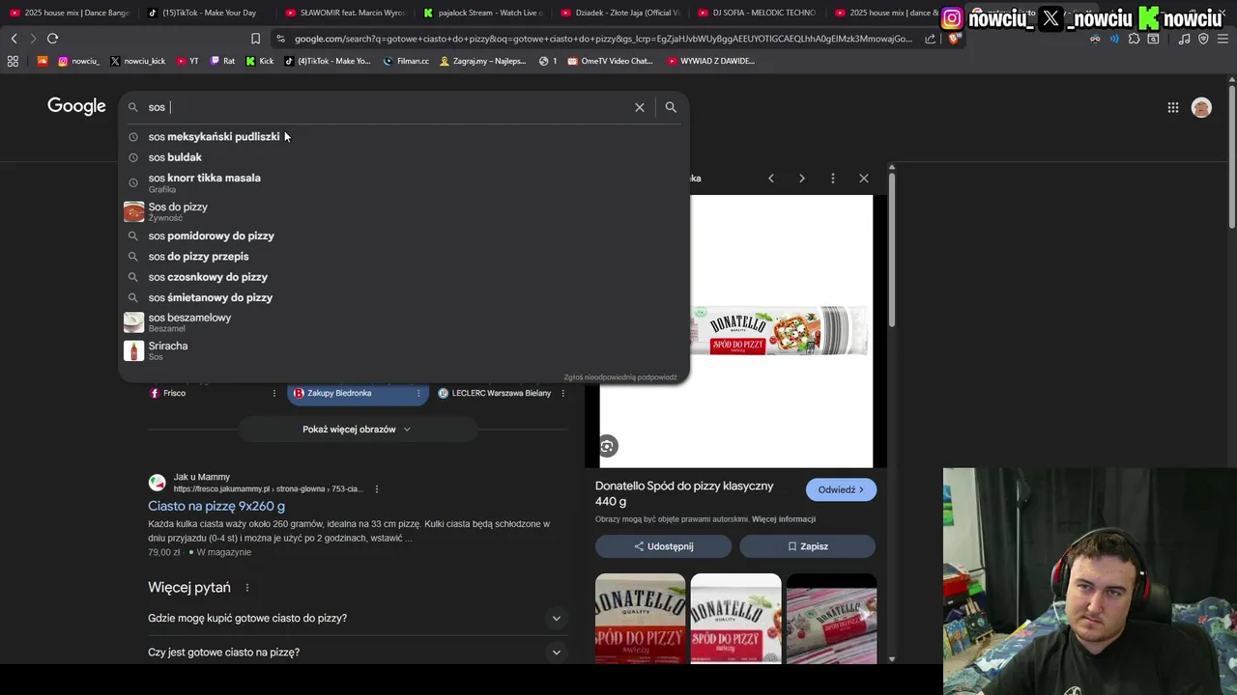Search the Donatello image with Google Lens
Image resolution: width=1237 pixels, height=695 pixels.
tap(607, 446)
